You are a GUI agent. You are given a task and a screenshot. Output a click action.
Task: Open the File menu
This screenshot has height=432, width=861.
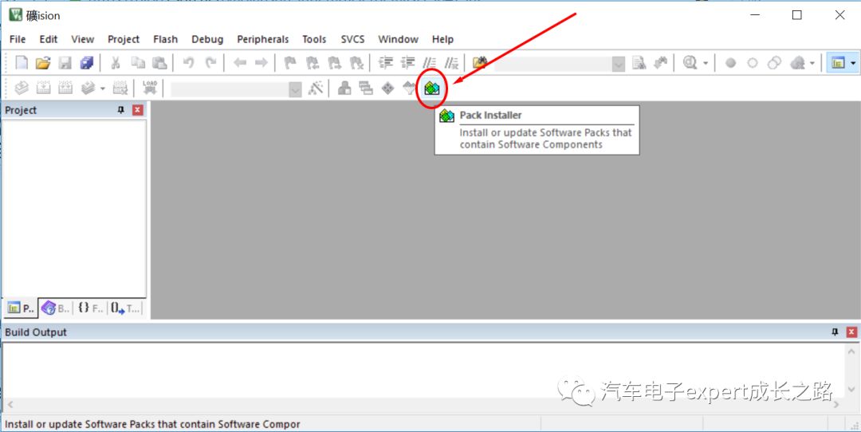pyautogui.click(x=18, y=39)
